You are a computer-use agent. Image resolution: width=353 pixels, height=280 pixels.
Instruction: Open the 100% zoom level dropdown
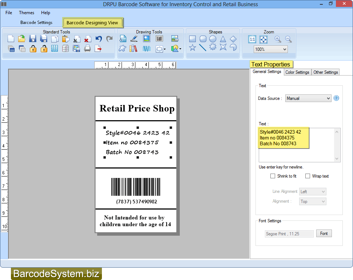point(271,49)
